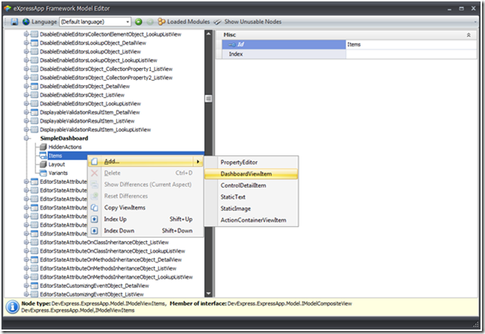Add a StaticText item
485x334 pixels.
(233, 197)
